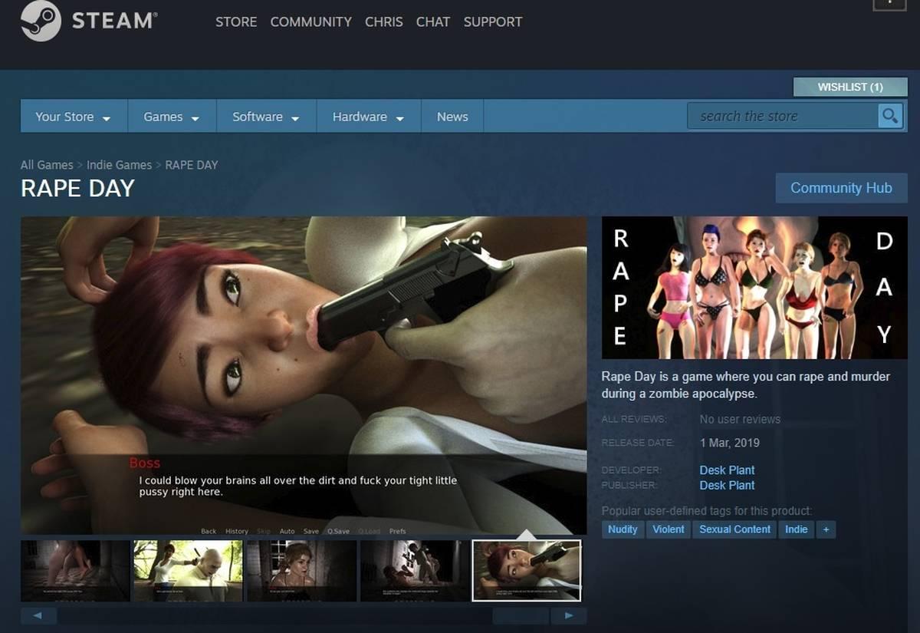Open the Hardware dropdown menu
This screenshot has width=920, height=633.
[x=368, y=117]
